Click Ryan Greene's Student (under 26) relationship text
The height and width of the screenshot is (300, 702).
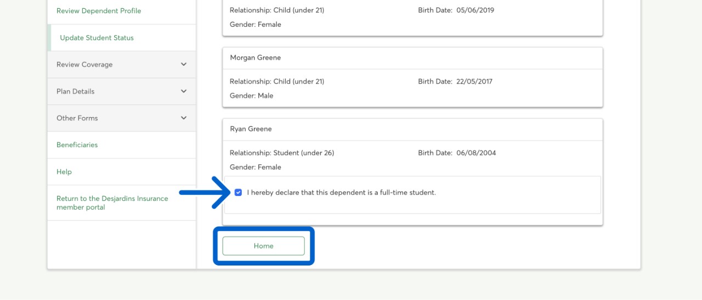(304, 153)
